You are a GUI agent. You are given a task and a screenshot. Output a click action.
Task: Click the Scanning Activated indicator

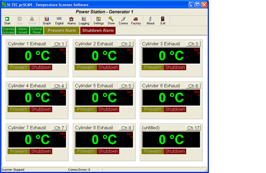8,31
